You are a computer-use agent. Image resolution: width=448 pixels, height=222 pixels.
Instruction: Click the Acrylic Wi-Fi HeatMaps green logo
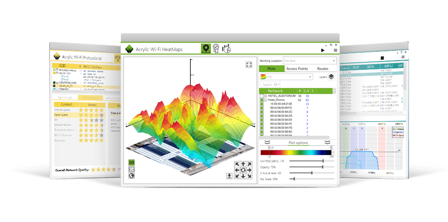point(130,49)
